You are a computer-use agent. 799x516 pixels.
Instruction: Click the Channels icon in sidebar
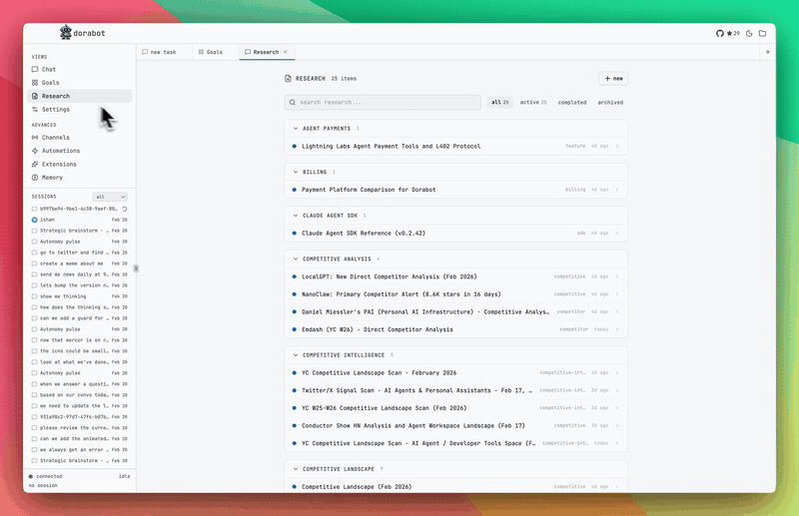(x=35, y=138)
